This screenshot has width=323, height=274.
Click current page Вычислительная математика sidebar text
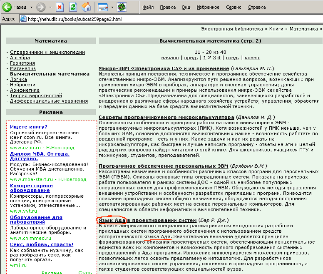click(x=50, y=74)
